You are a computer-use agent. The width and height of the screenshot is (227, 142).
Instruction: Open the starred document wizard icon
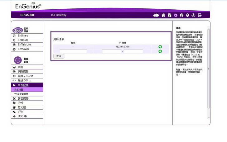click(x=169, y=15)
